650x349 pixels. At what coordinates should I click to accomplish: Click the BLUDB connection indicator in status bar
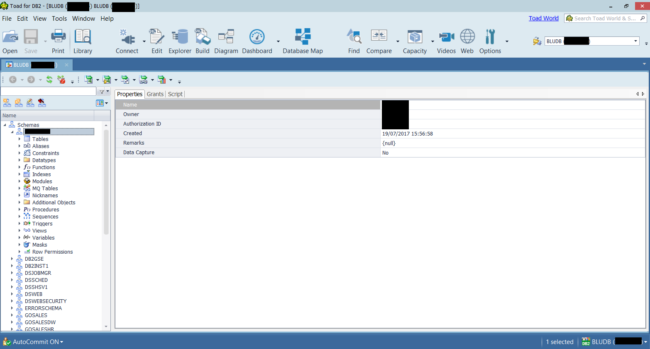click(x=614, y=342)
